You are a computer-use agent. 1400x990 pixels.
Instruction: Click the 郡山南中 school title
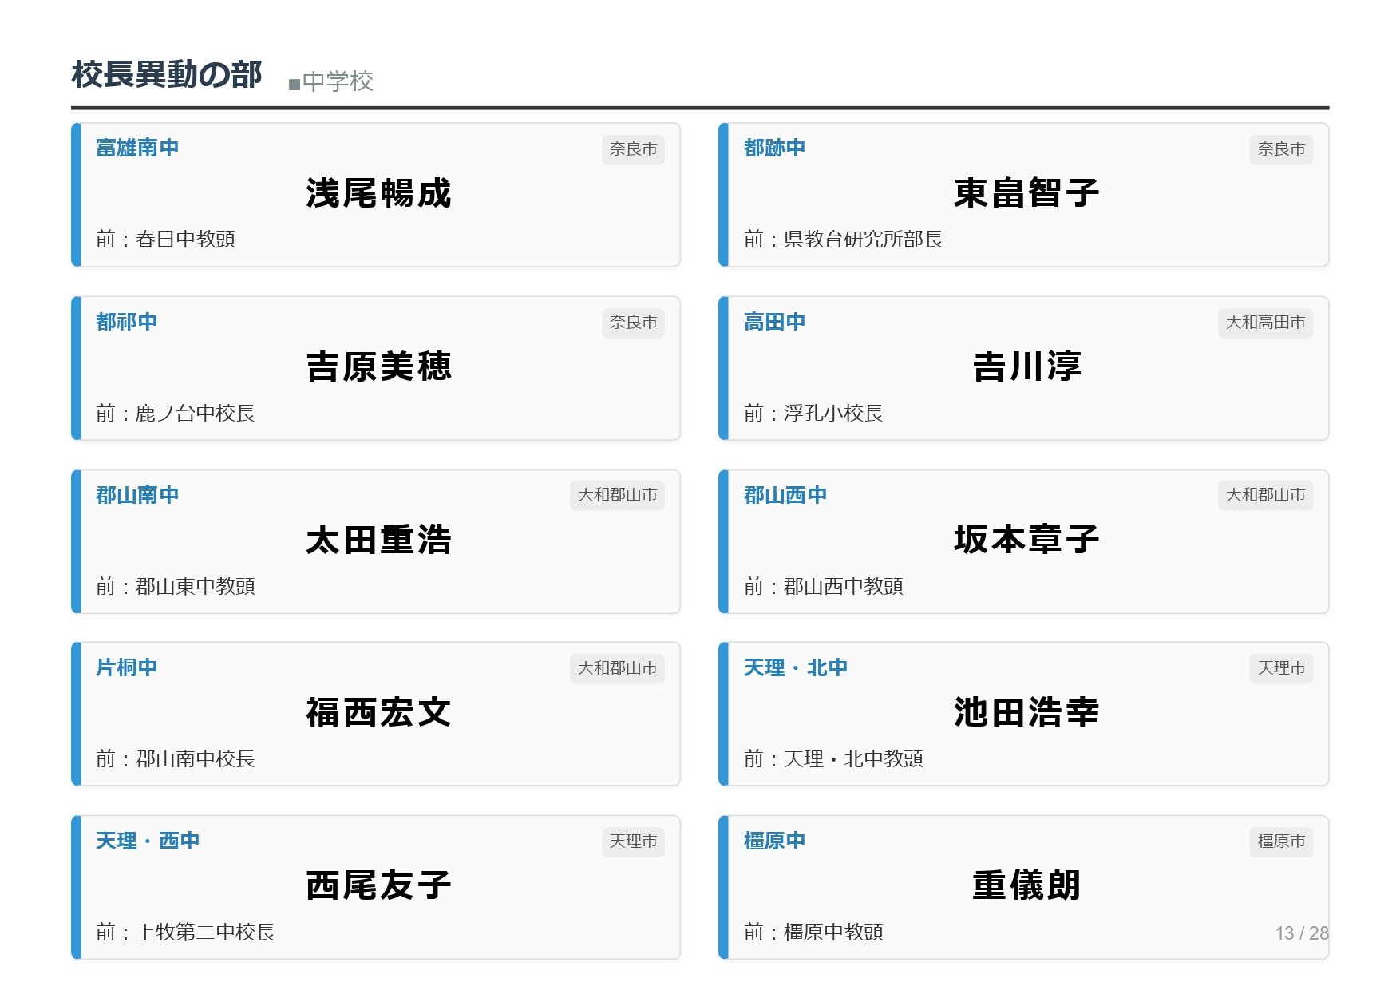coord(137,495)
